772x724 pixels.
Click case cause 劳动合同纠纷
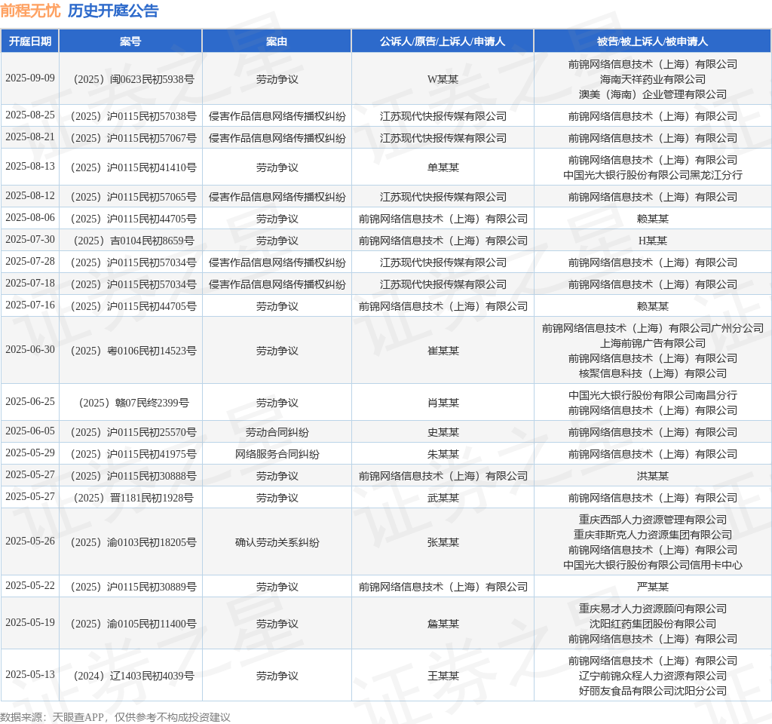tap(277, 432)
